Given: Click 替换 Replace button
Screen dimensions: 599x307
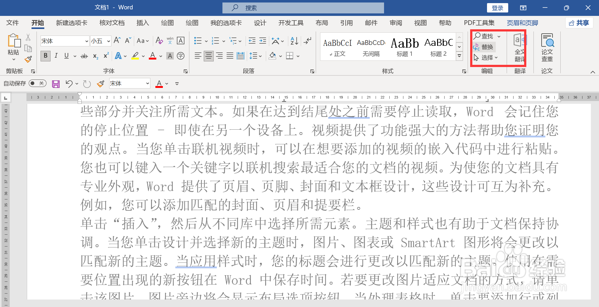Looking at the screenshot, I should click(484, 47).
